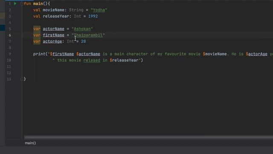Click $releaseYear on line 10
Image resolution: width=273 pixels, height=154 pixels.
click(x=124, y=60)
